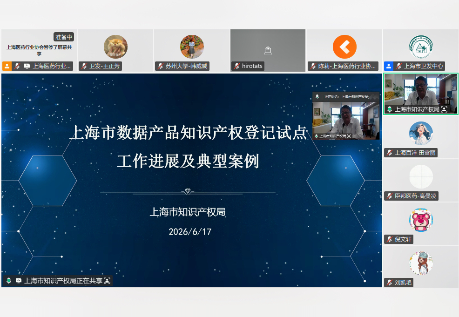
Task: Click slide date 2026/6/17
Action: click(x=190, y=232)
